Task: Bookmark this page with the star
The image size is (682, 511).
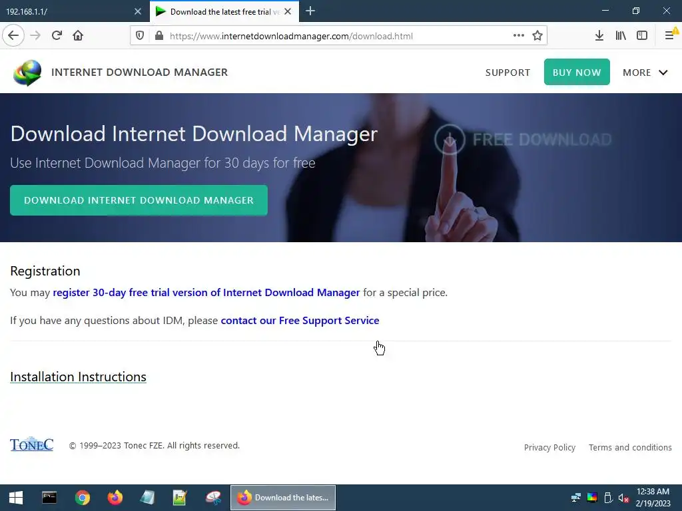Action: pos(537,36)
